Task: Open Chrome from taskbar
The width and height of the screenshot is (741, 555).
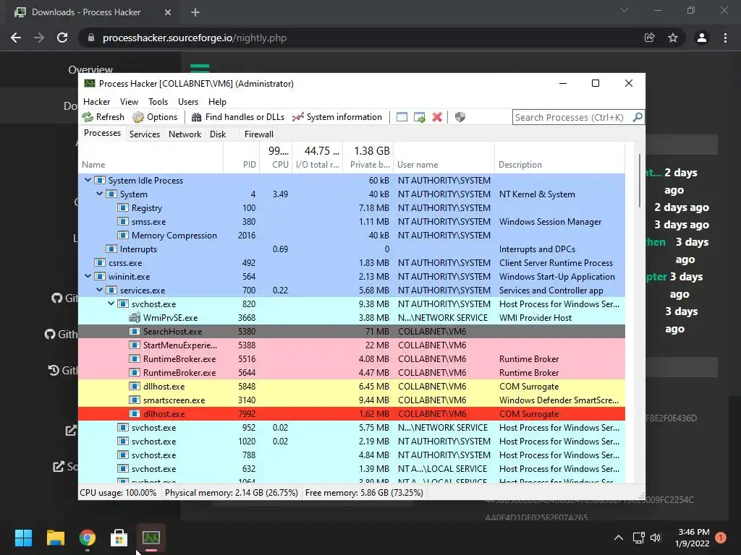Action: tap(88, 538)
